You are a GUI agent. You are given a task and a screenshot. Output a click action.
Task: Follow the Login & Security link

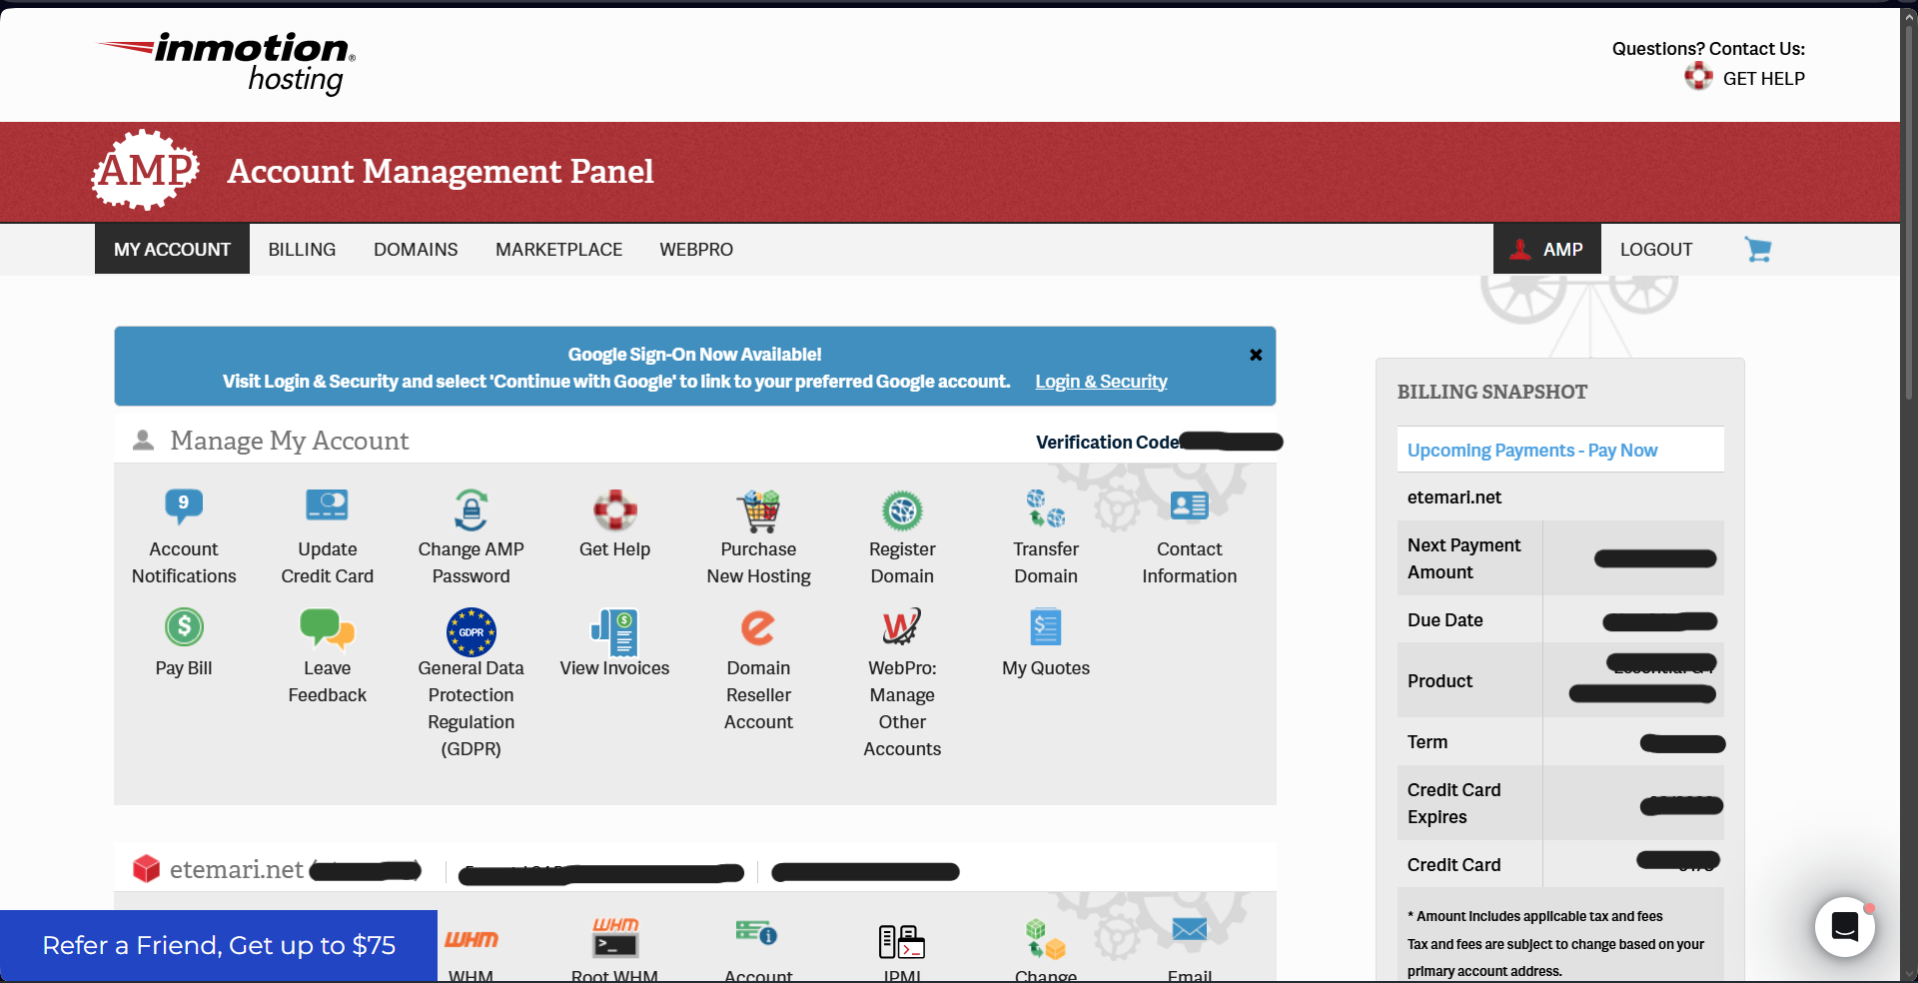[1101, 381]
